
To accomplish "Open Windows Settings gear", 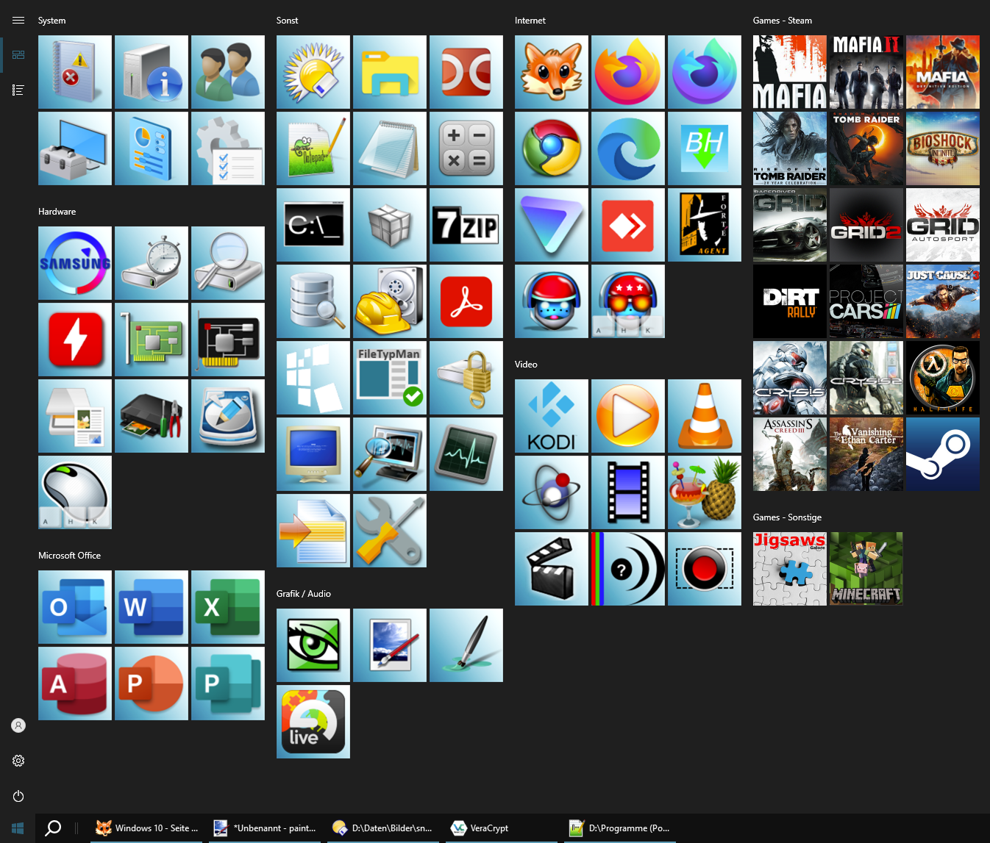I will pos(18,761).
